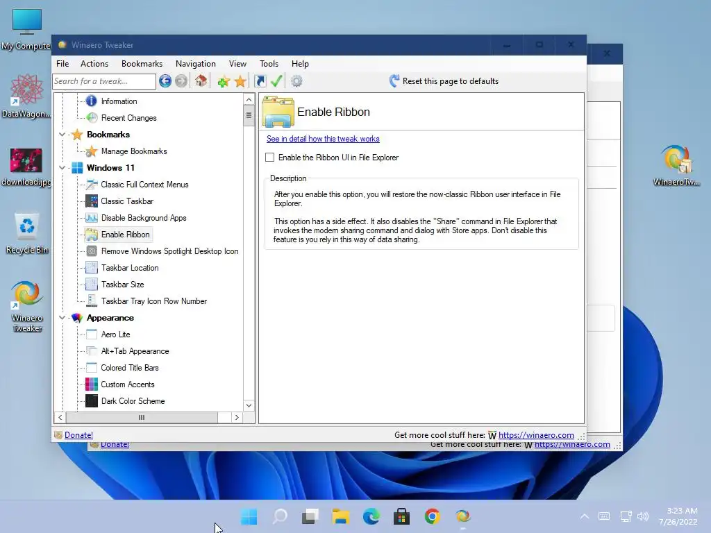Click the Colored Title Bars icon
711x533 pixels.
tap(92, 368)
